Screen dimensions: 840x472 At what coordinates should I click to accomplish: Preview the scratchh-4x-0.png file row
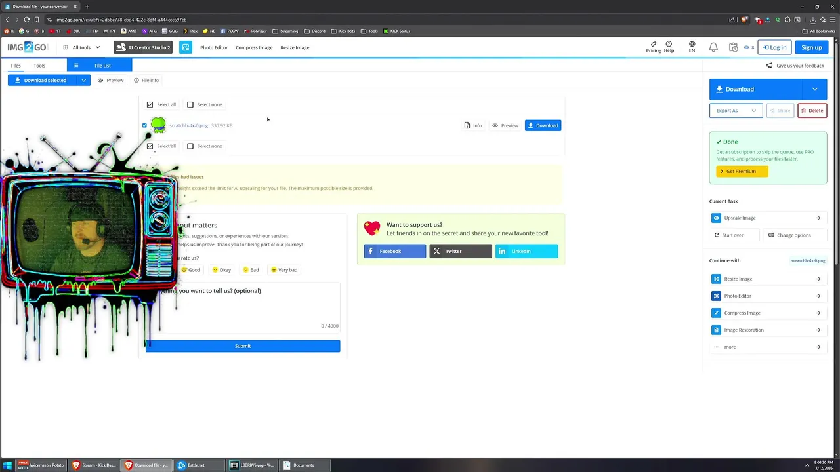click(505, 125)
